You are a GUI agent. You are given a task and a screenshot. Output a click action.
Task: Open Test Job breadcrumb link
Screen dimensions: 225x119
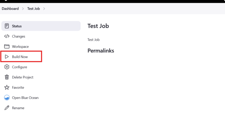click(x=33, y=9)
